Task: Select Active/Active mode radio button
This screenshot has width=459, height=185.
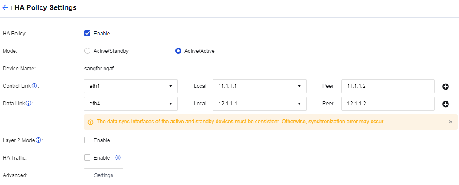Action: pyautogui.click(x=178, y=51)
